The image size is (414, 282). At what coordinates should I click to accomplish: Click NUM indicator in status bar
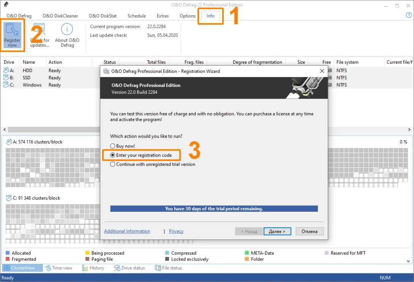385,277
